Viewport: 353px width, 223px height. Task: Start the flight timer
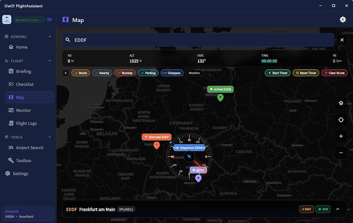click(278, 73)
